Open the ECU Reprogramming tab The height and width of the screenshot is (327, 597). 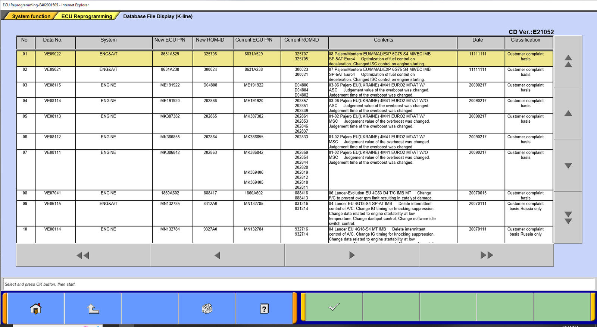87,16
